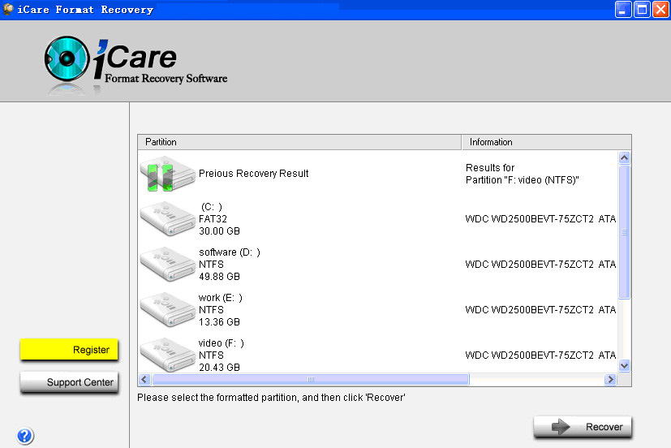Click the WDC disk info in the video F: row
This screenshot has width=671, height=448.
pyautogui.click(x=540, y=355)
